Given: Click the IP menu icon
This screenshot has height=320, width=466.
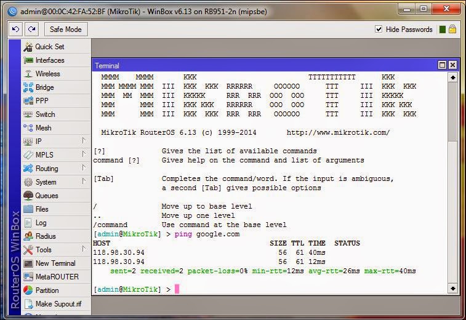Looking at the screenshot, I should click(28, 142).
